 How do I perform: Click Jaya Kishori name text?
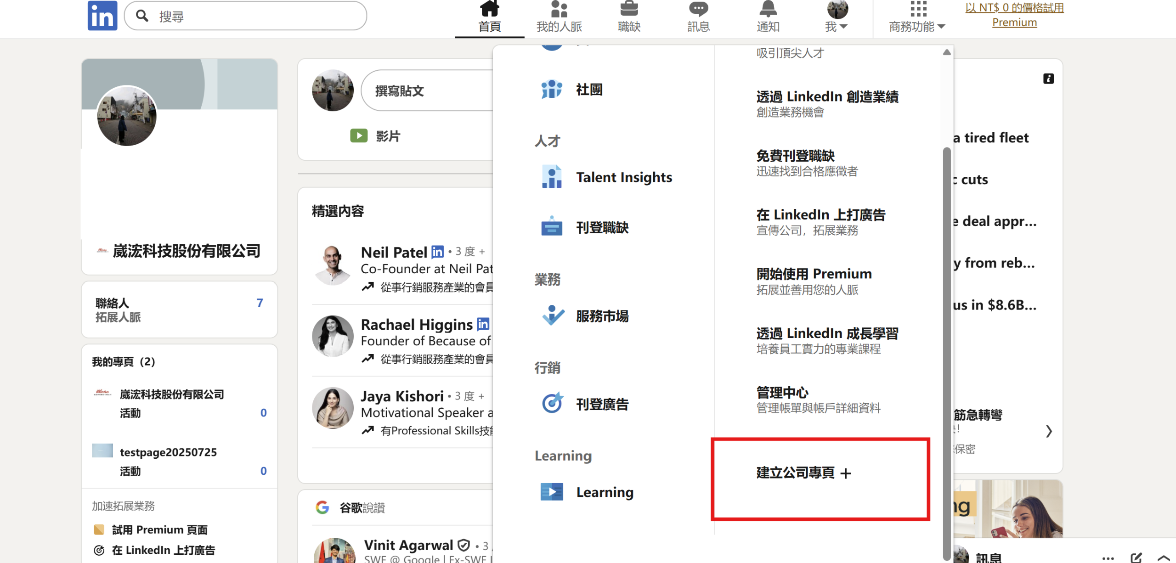tap(402, 396)
